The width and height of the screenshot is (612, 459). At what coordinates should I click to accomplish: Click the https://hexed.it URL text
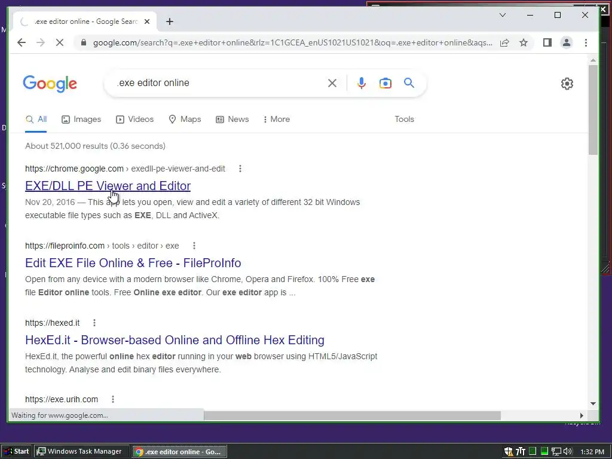pos(53,323)
